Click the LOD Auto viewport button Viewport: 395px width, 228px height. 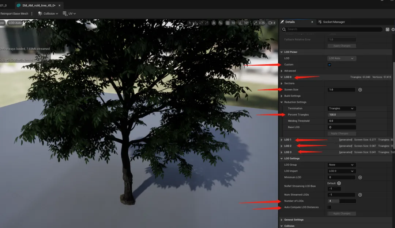(15, 23)
